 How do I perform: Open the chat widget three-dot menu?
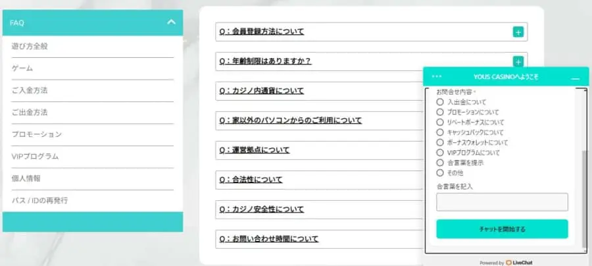[x=437, y=76]
